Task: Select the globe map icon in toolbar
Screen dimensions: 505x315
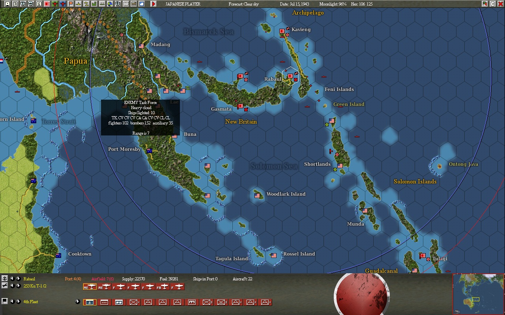Action: 110,4
